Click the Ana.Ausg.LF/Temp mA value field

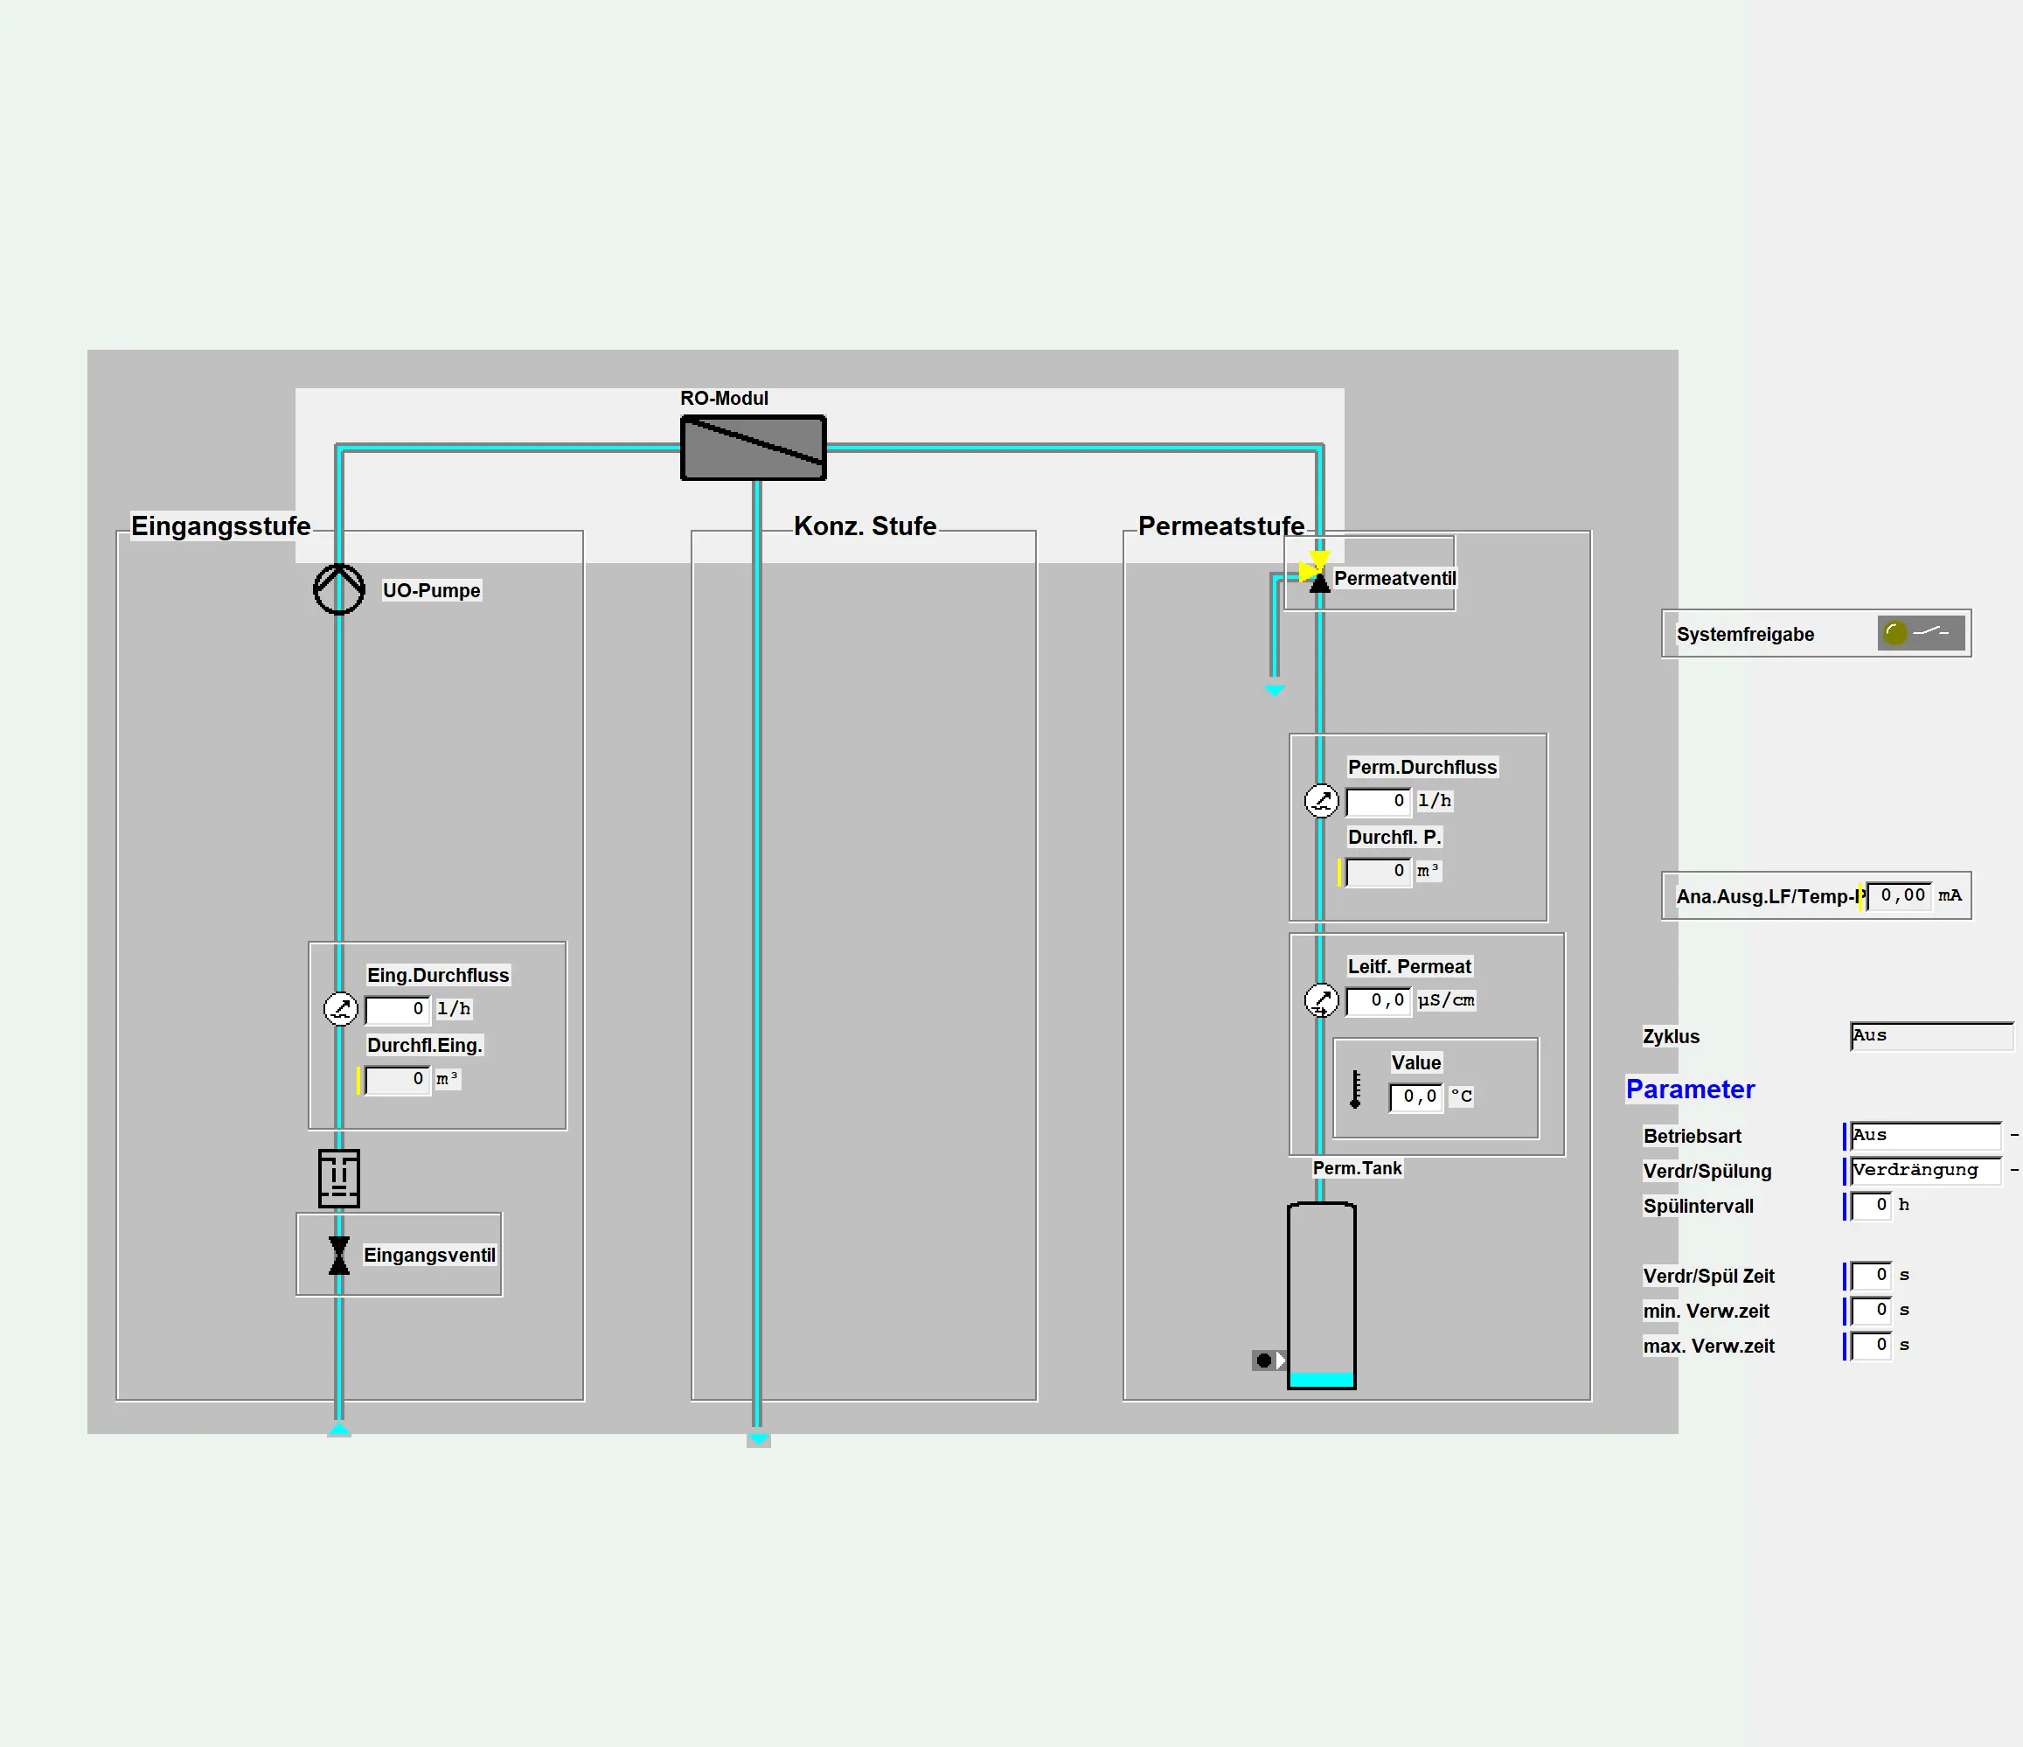coord(1899,895)
